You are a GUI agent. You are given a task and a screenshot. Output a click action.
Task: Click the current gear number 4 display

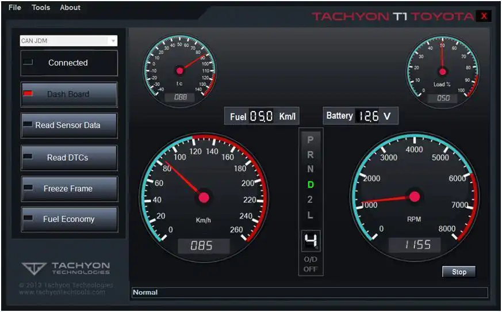click(311, 241)
